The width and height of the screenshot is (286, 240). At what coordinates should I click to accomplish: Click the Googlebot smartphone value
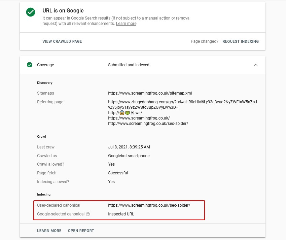tap(129, 156)
